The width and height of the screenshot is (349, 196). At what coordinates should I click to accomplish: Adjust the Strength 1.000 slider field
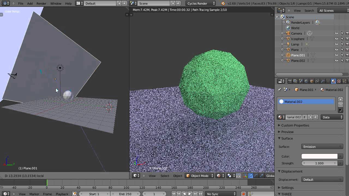click(x=320, y=163)
